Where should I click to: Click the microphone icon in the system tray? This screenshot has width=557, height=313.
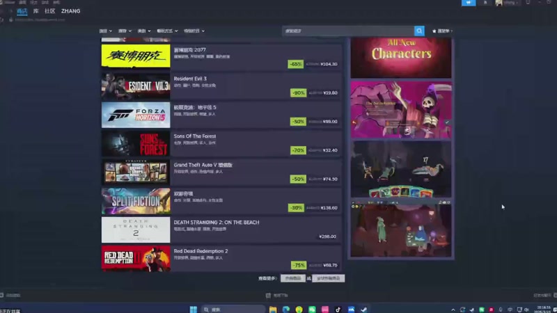[x=501, y=310]
